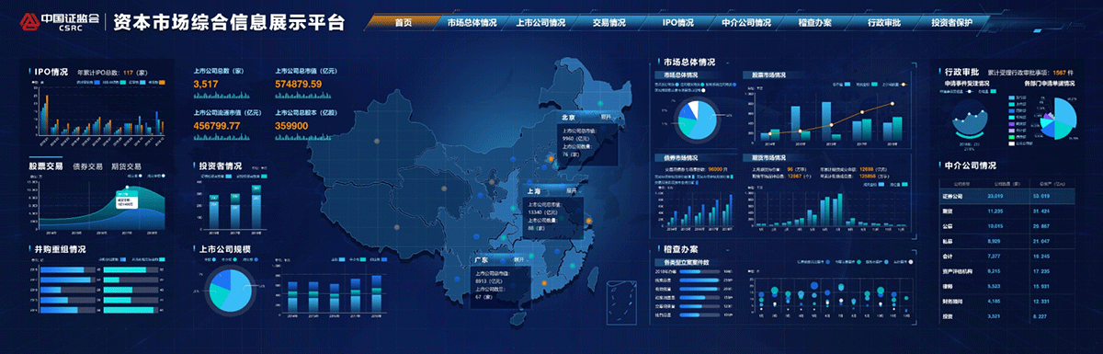
Task: Click the 上市公司总数 value 3,517
Action: [x=207, y=85]
